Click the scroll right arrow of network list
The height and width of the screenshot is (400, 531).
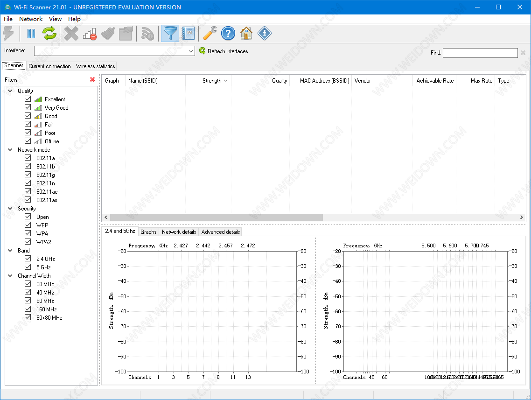tap(522, 217)
